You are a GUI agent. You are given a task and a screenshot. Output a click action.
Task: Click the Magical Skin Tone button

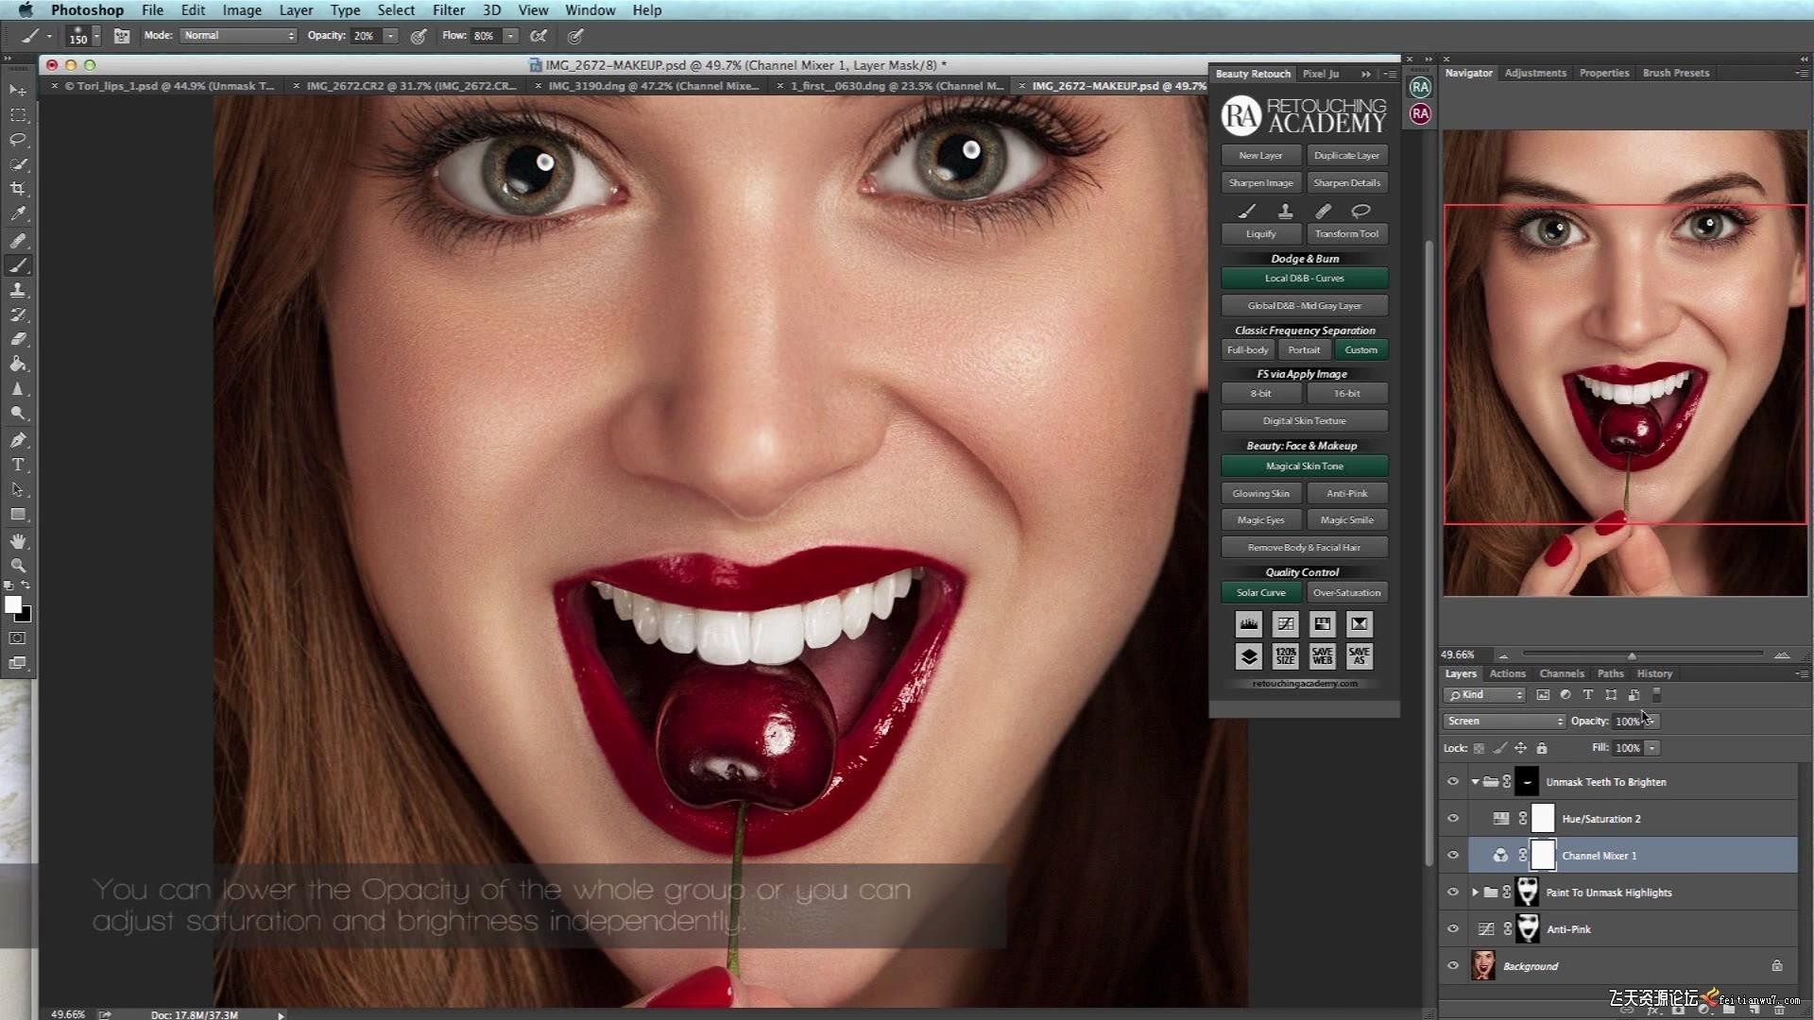coord(1304,466)
